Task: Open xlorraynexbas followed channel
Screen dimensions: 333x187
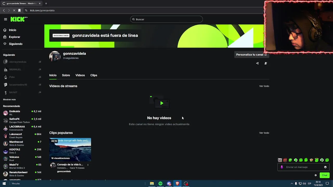Action: [22, 62]
